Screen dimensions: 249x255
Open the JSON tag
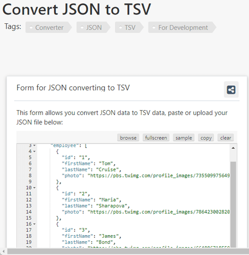click(x=94, y=28)
